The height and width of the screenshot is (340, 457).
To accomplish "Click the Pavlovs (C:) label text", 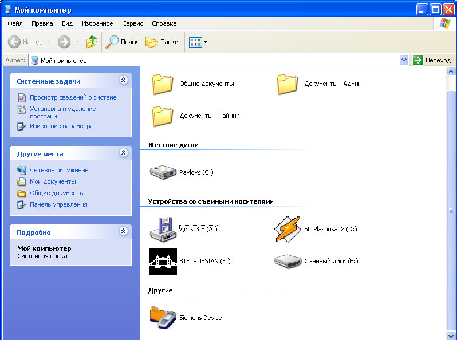I will (196, 172).
